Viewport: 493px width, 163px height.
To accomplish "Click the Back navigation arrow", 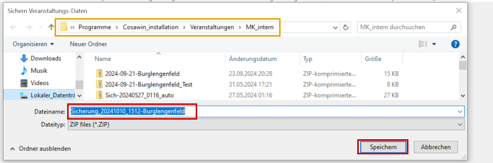I will (13, 27).
